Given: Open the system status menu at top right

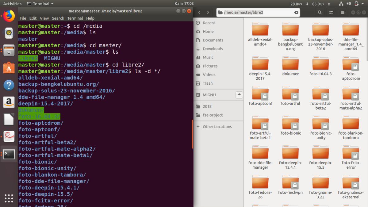Looking at the screenshot, I should click(357, 3).
